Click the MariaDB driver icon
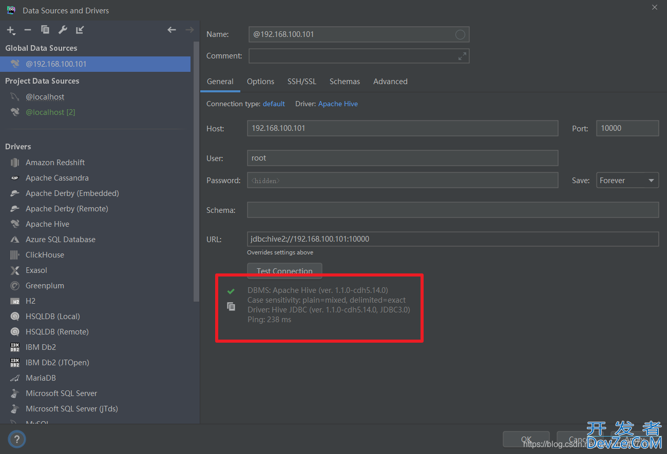The image size is (667, 454). [x=15, y=378]
